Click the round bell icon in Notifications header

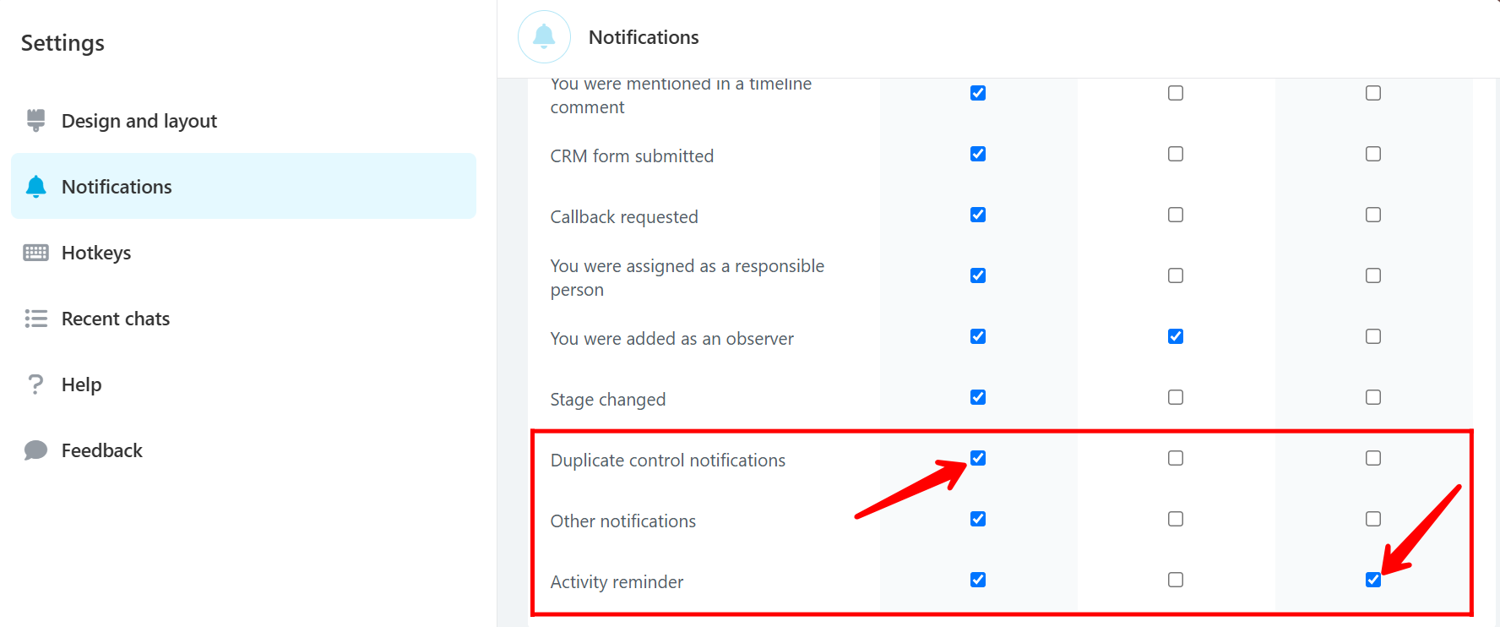point(544,37)
